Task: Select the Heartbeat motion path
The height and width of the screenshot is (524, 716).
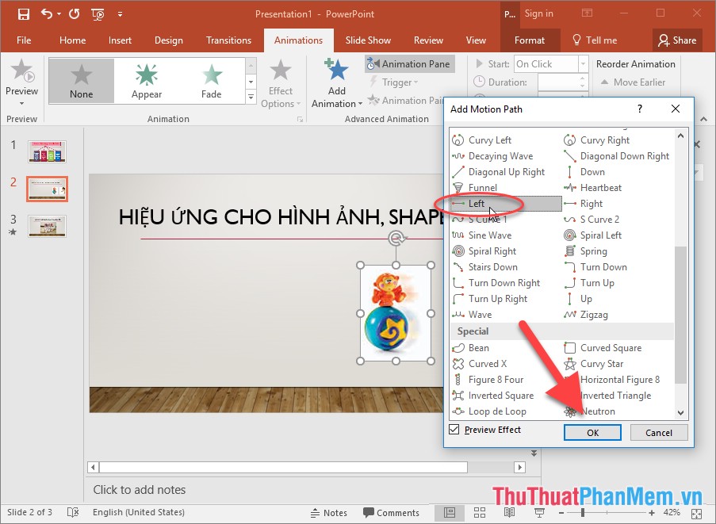Action: (x=603, y=187)
